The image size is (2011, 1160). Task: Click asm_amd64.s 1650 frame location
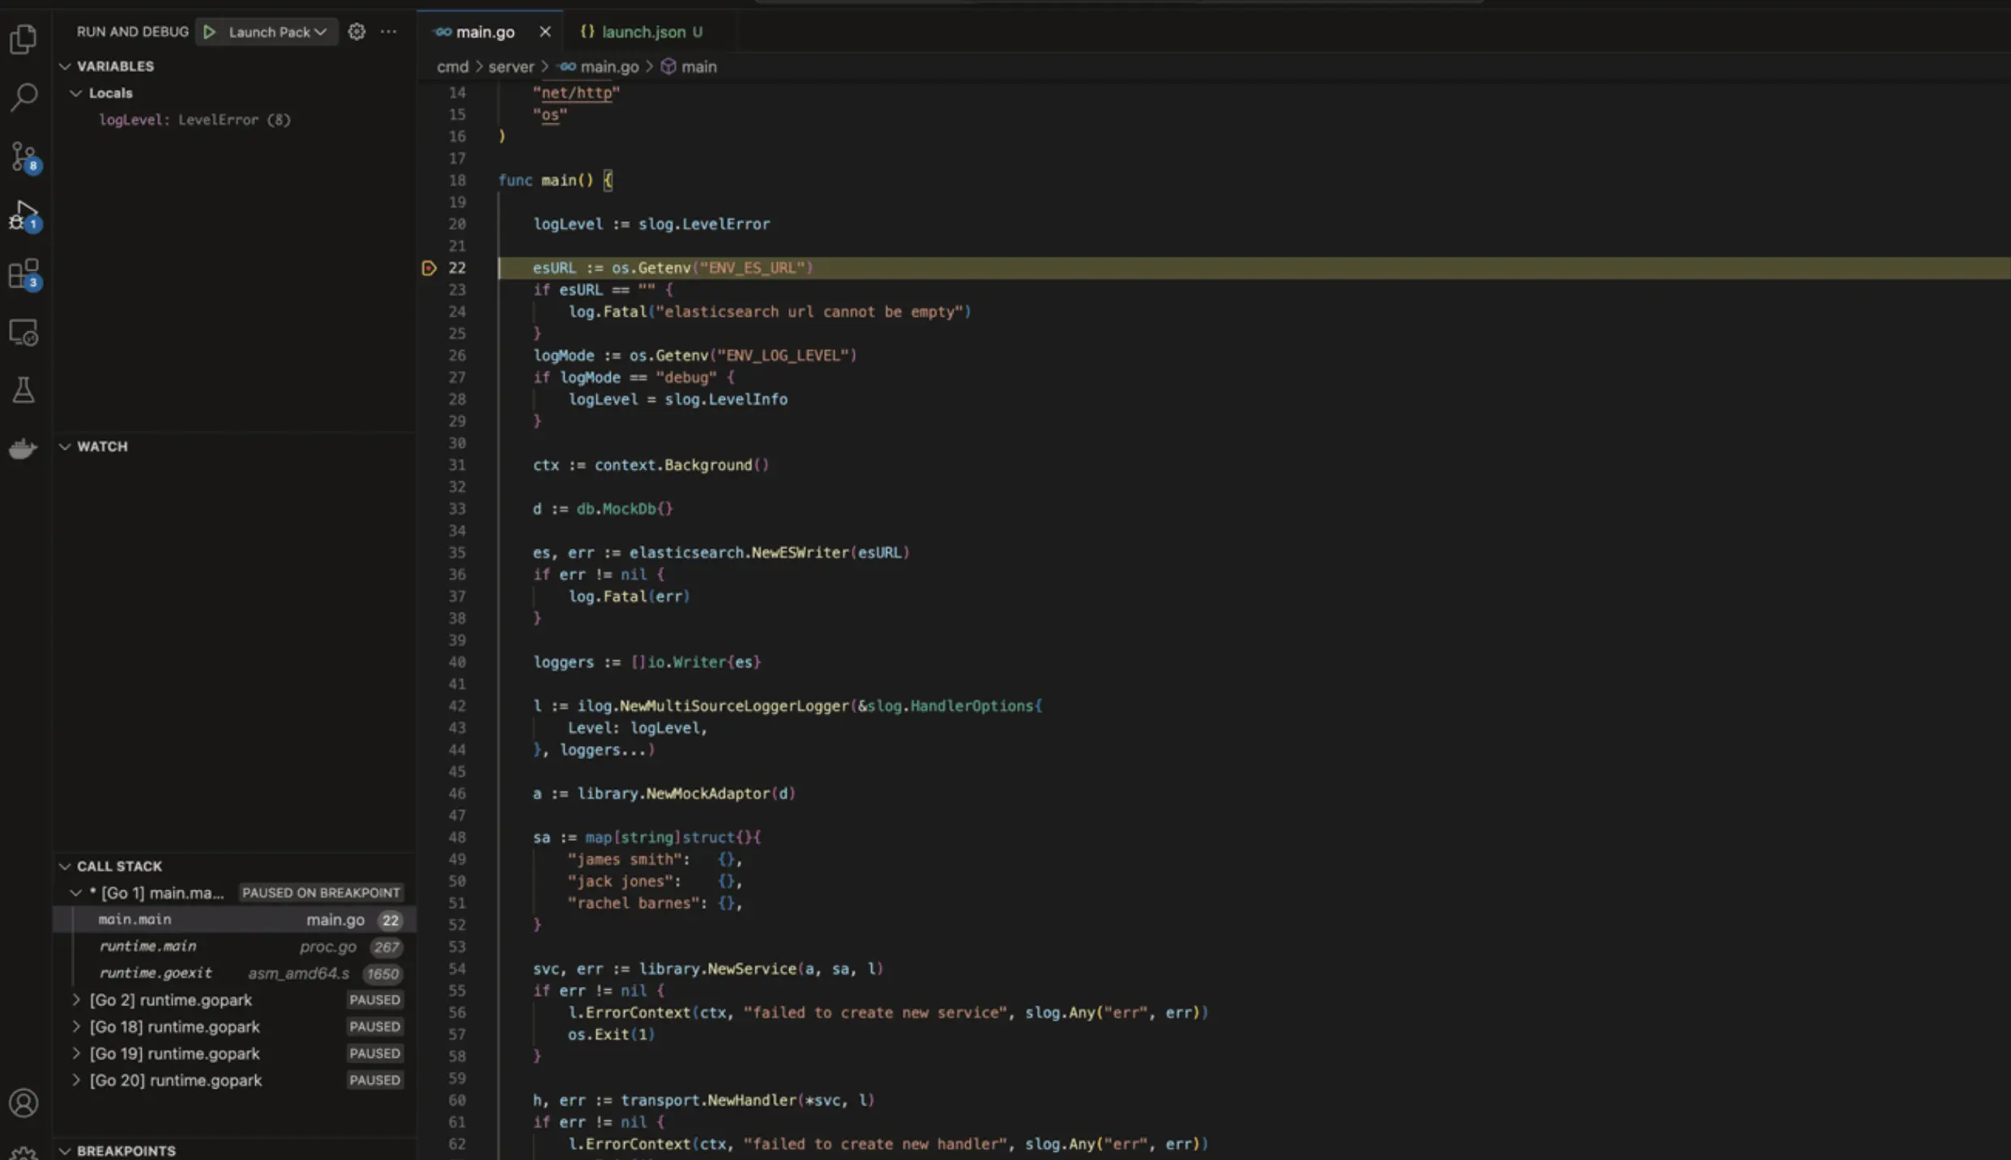(325, 973)
